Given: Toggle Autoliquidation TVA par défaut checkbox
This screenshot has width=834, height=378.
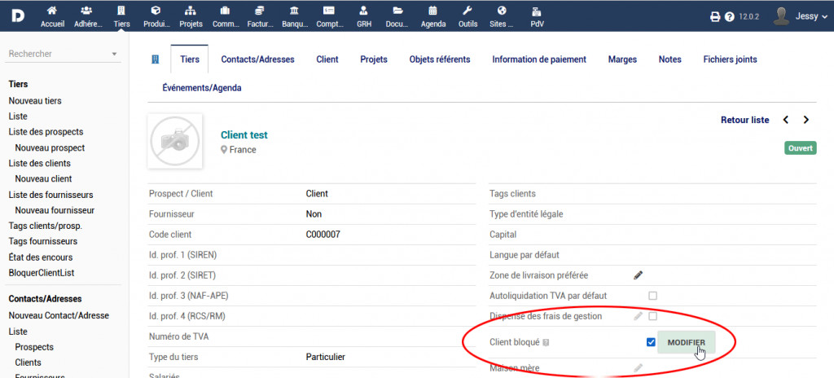Looking at the screenshot, I should click(x=652, y=296).
